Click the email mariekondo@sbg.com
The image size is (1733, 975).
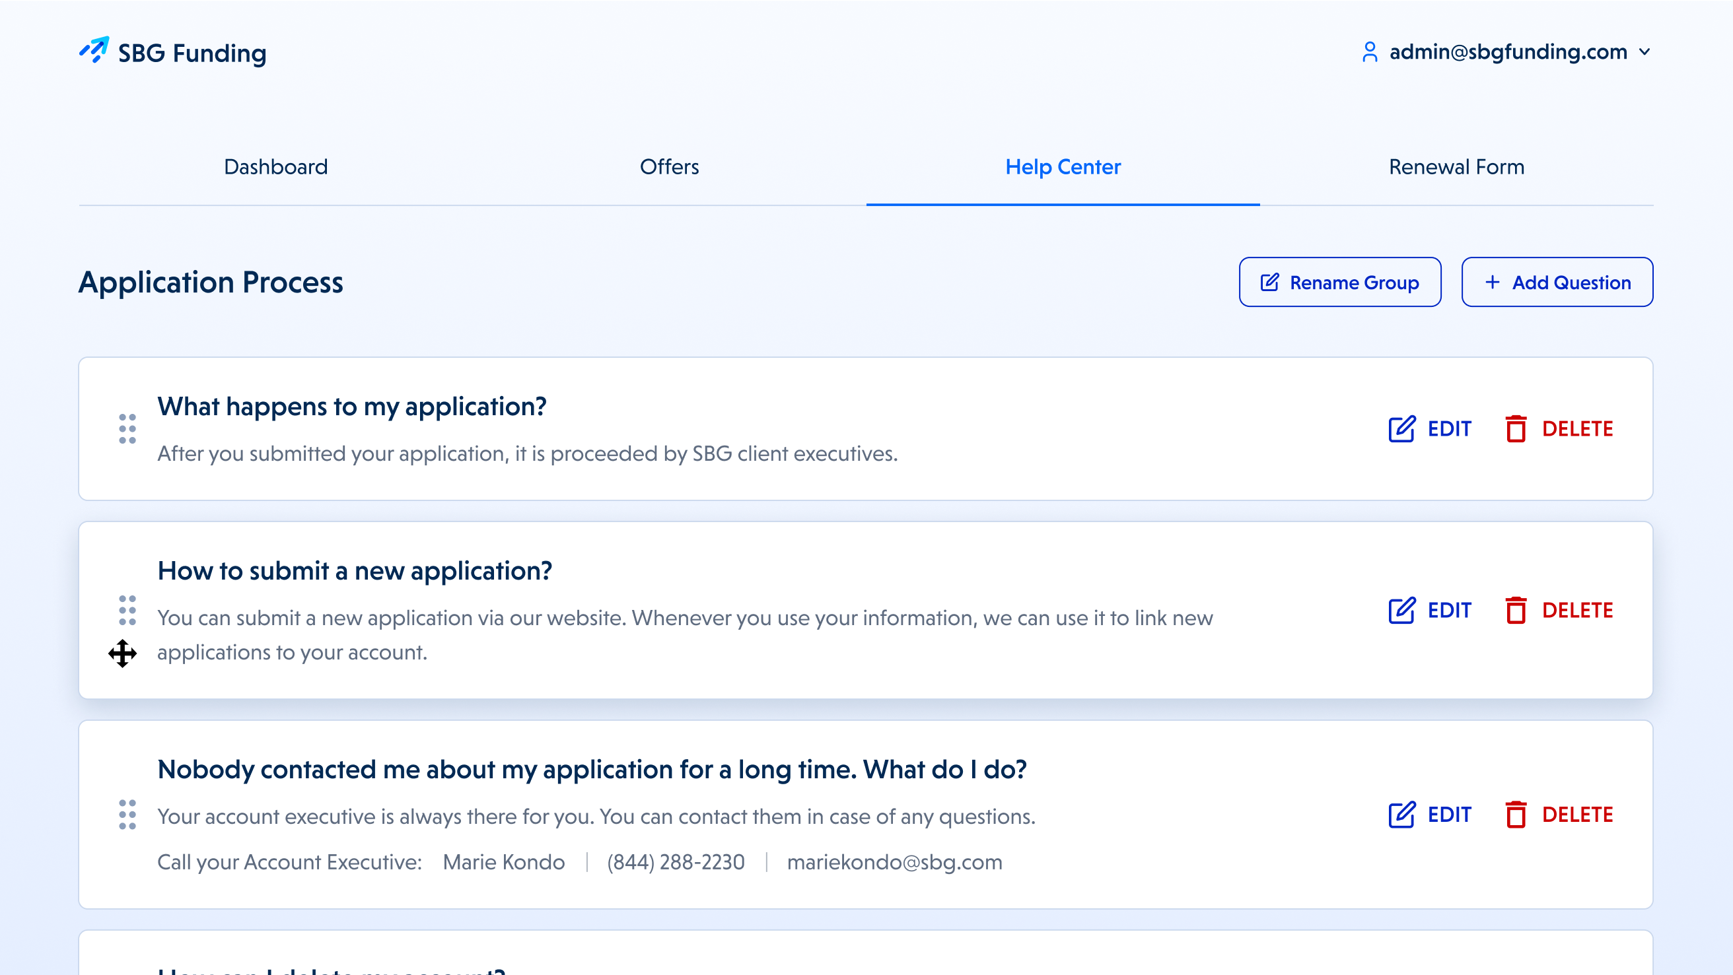[894, 862]
